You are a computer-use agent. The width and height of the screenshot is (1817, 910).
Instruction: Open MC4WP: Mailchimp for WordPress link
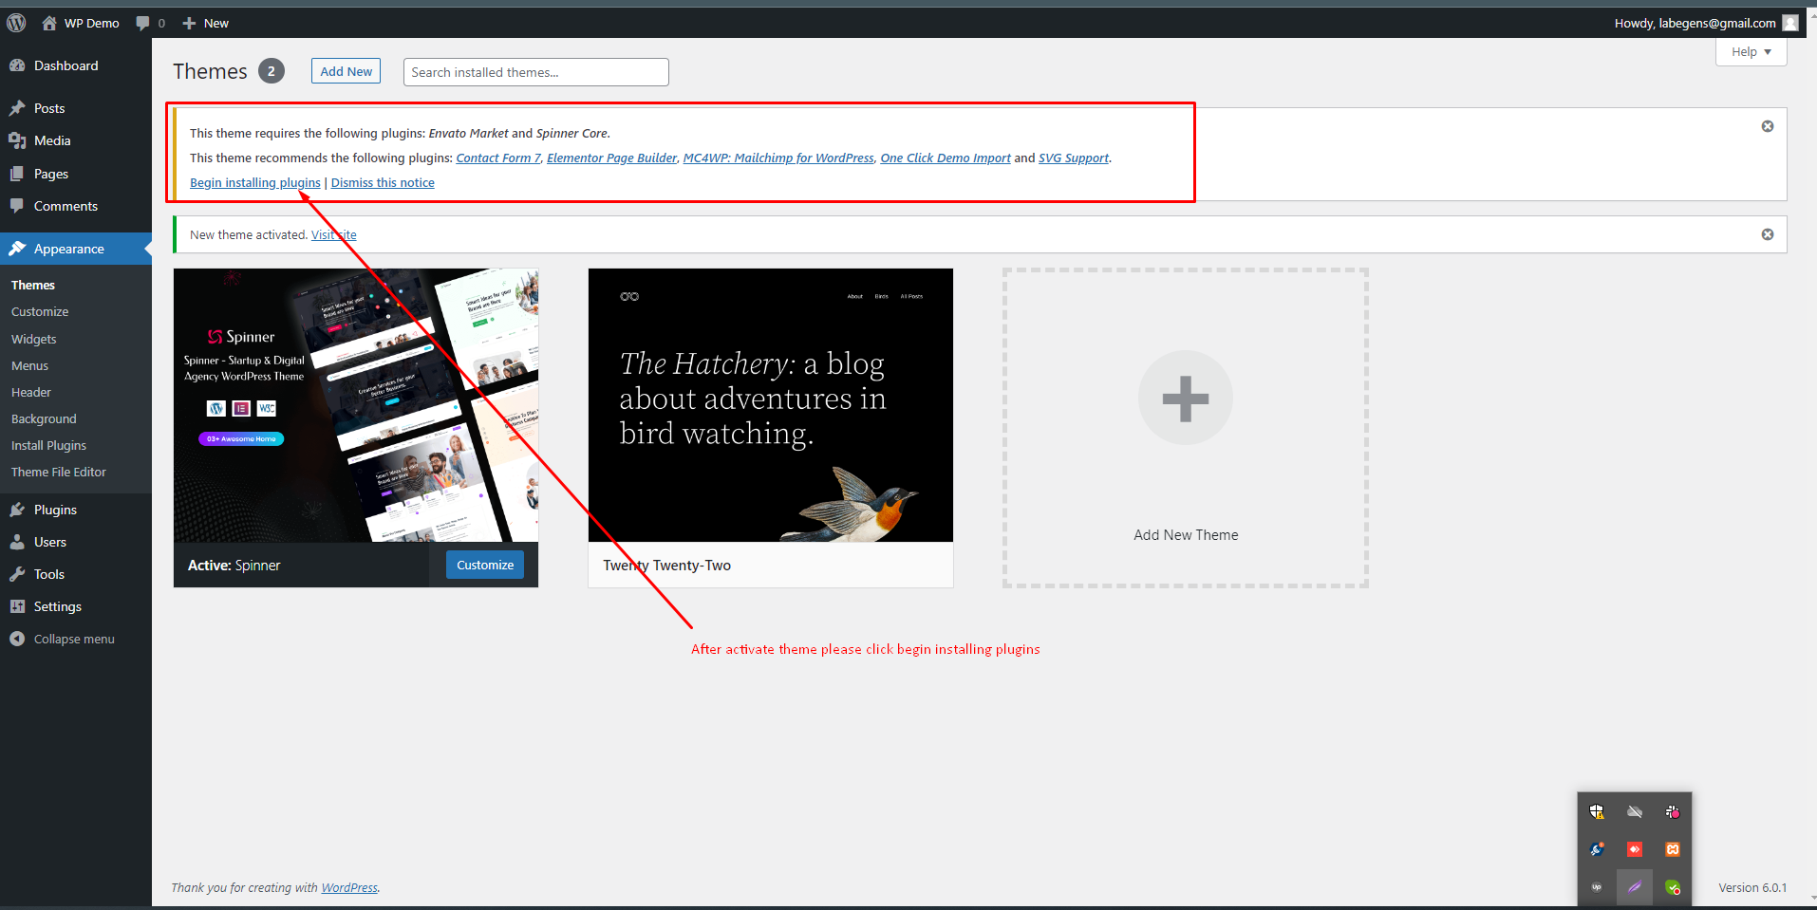778,158
